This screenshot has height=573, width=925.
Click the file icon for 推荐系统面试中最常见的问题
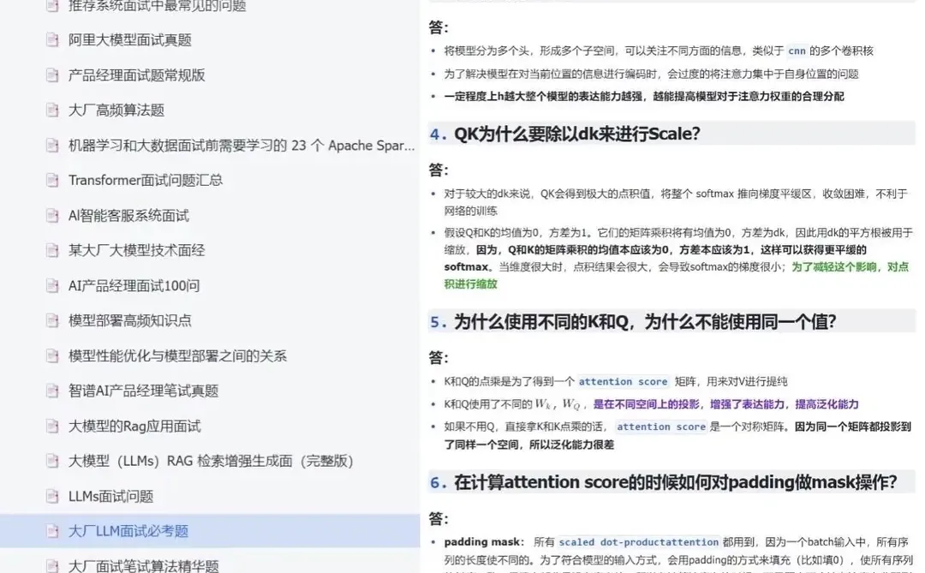coord(52,6)
